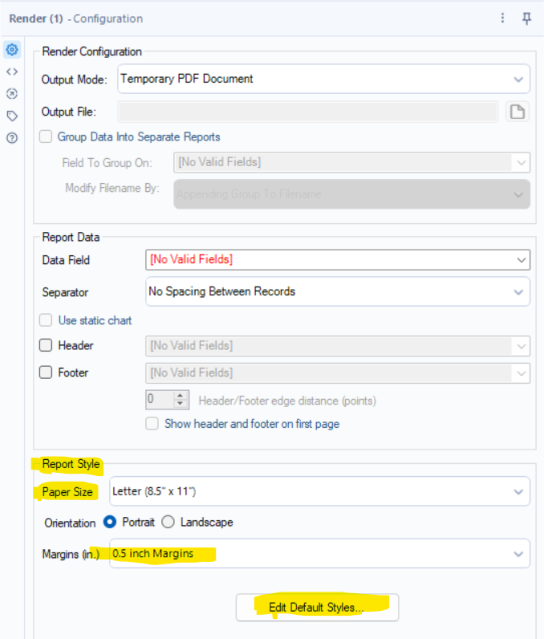
Task: Open the Annotation tag icon
Action: click(x=12, y=116)
